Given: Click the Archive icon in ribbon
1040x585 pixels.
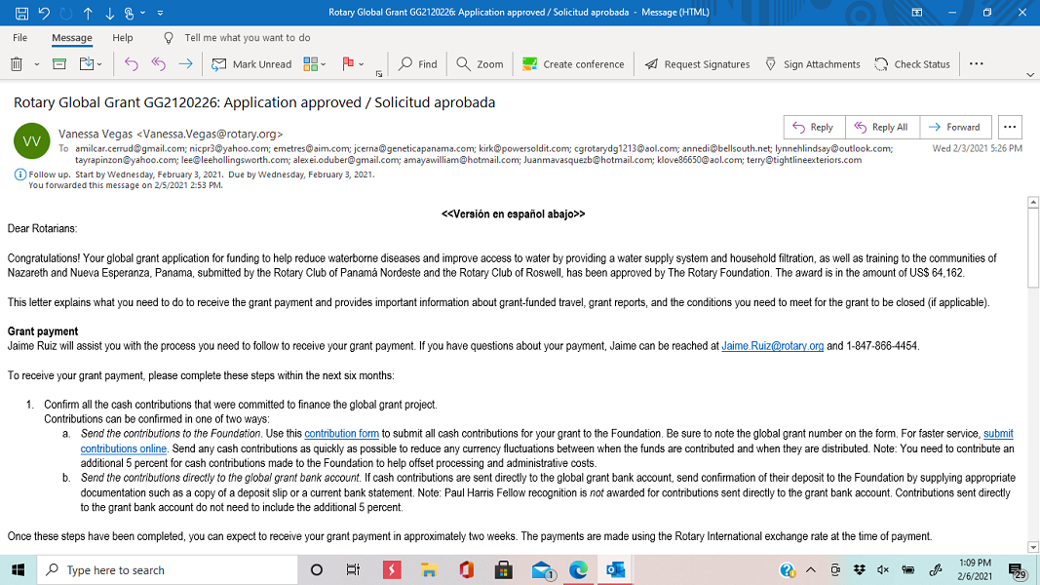Looking at the screenshot, I should (59, 64).
